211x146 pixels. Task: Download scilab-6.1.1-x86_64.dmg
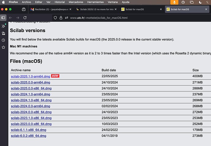pyautogui.click(x=28, y=130)
